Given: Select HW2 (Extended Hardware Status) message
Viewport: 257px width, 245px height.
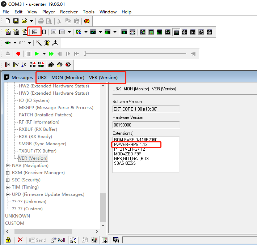Looking at the screenshot, I should [54, 86].
